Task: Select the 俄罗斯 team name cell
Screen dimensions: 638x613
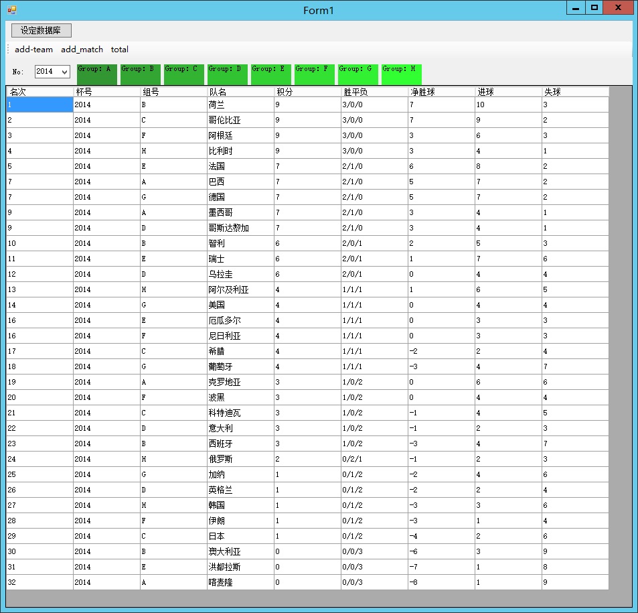Action: click(x=240, y=459)
